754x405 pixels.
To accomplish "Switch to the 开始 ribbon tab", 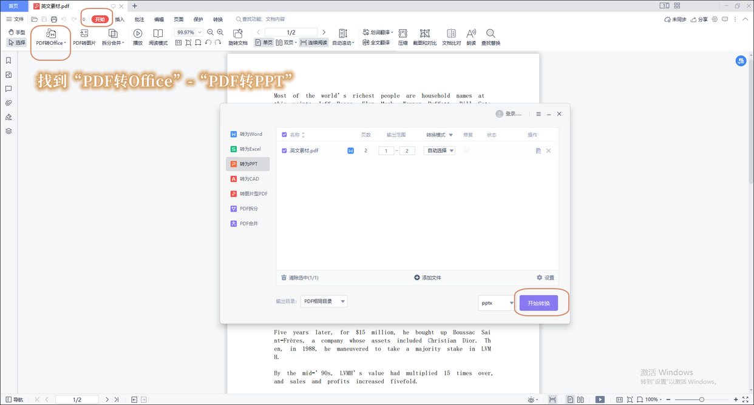I will click(100, 19).
